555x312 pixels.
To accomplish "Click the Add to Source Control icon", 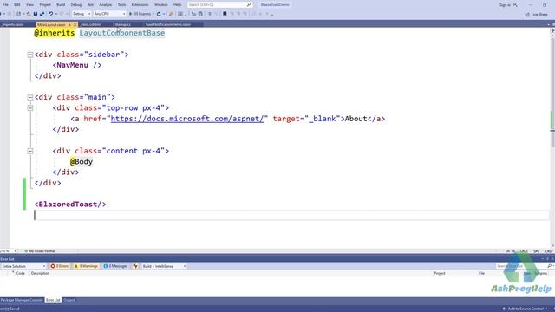I will click(504, 309).
